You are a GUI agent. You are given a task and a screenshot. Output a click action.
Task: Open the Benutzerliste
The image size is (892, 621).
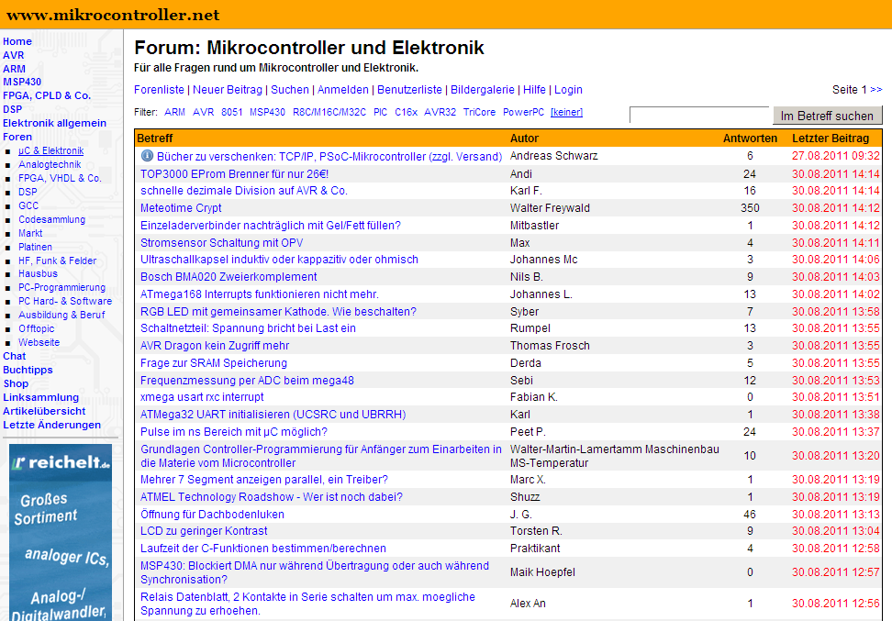point(409,89)
